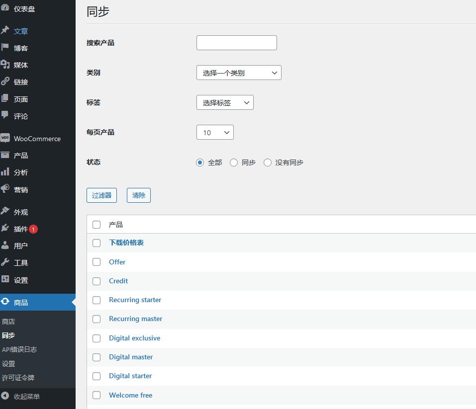Open 设置 under the 商品 submenu
The width and height of the screenshot is (476, 409).
coord(8,363)
